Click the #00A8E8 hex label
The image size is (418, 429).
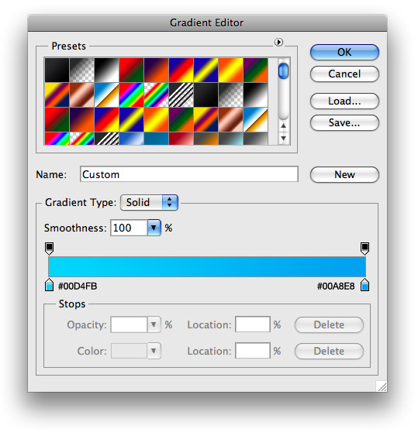pyautogui.click(x=336, y=287)
